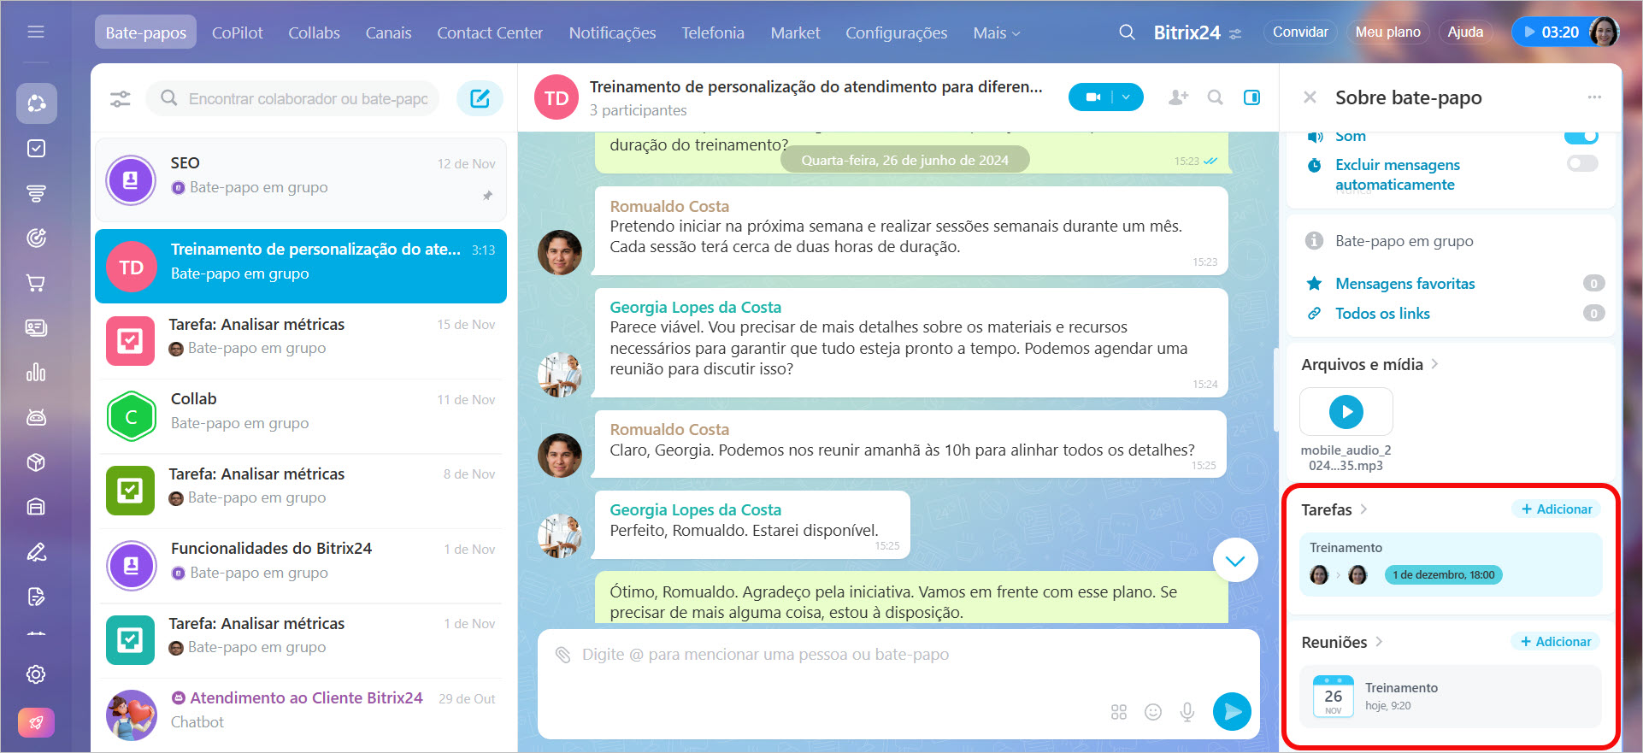Click the search in chat magnifier icon
Image resolution: width=1643 pixels, height=753 pixels.
pyautogui.click(x=1215, y=97)
